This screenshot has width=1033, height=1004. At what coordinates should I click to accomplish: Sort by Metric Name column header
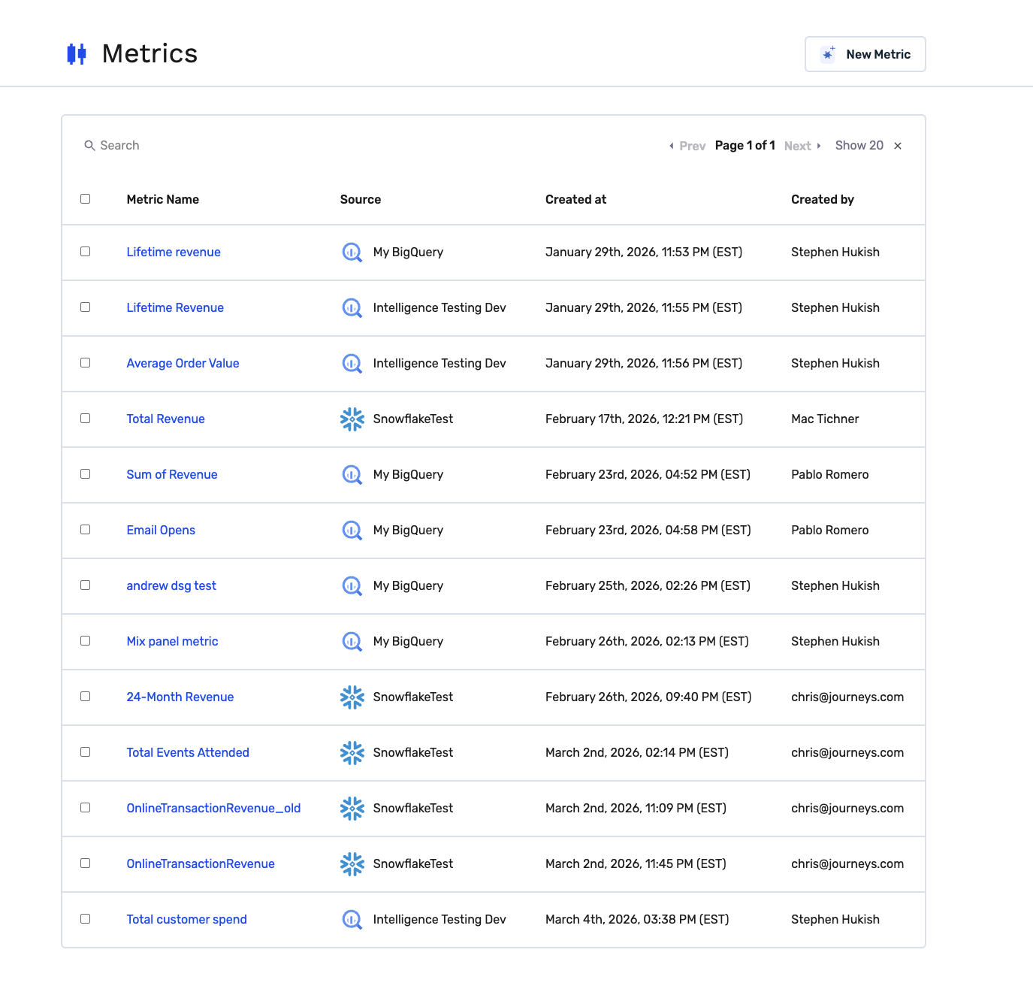coord(163,199)
